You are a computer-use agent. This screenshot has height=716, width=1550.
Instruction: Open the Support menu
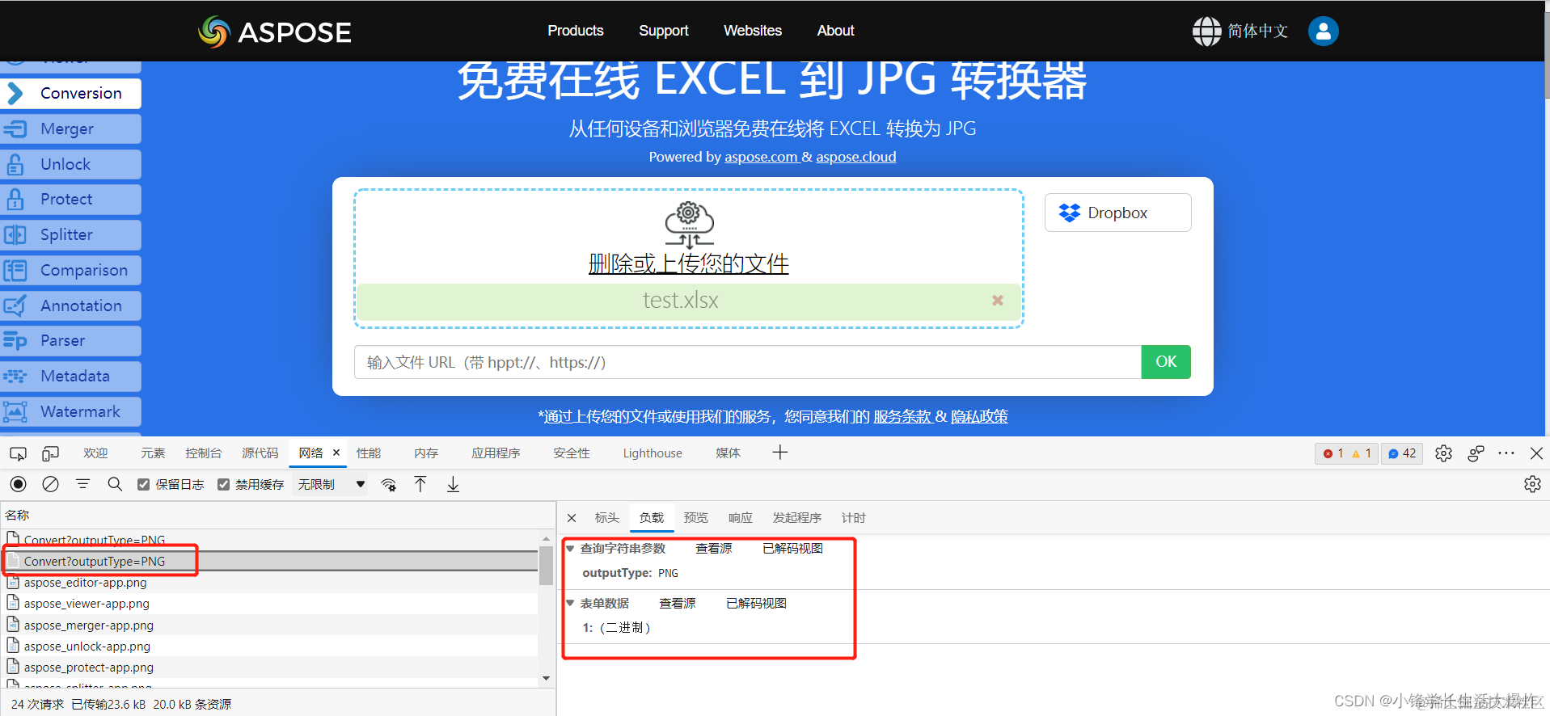coord(663,31)
